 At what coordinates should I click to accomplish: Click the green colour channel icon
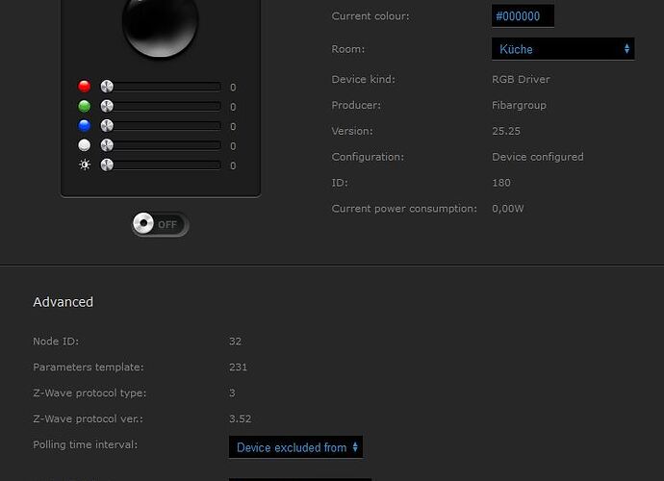click(x=85, y=106)
